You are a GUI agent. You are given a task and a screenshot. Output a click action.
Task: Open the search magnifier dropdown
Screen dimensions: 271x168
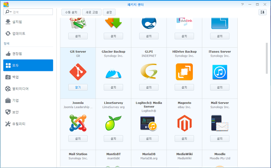[8, 12]
